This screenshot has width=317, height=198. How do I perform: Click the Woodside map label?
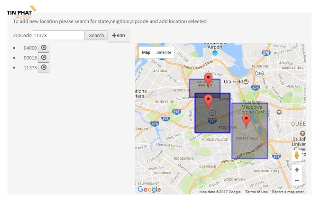(182, 90)
